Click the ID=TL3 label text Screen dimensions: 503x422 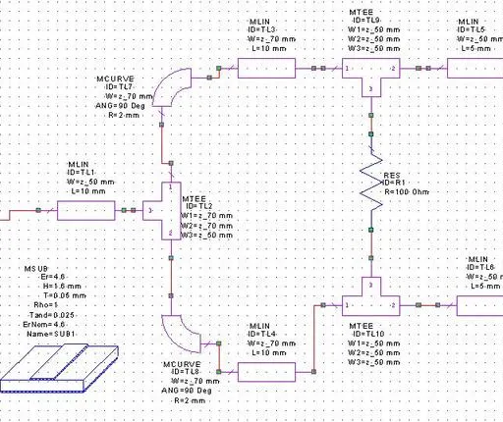coord(261,29)
